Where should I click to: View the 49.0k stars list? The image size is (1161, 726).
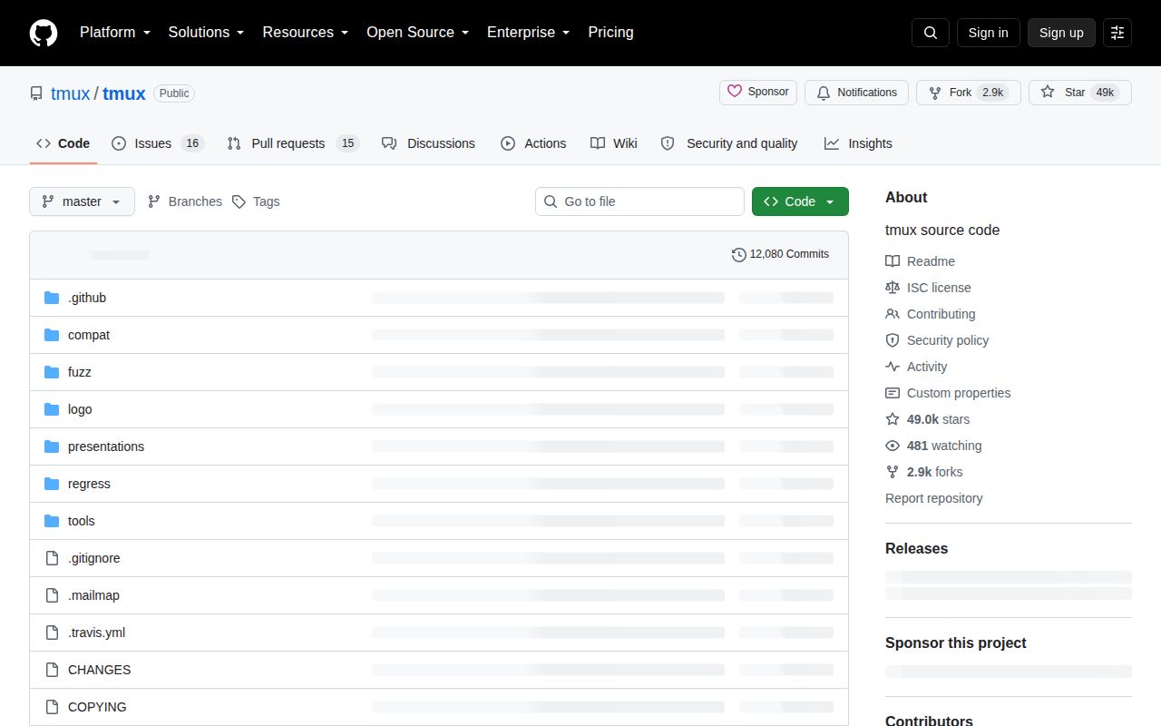[928, 419]
